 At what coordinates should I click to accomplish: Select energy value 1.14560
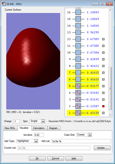(93, 26)
